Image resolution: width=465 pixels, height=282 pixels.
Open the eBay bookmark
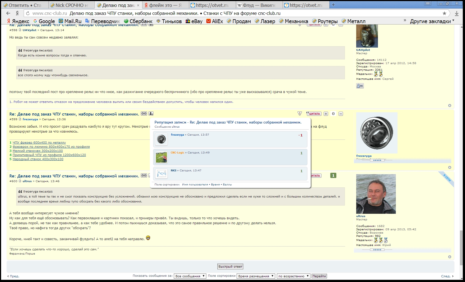[194, 21]
